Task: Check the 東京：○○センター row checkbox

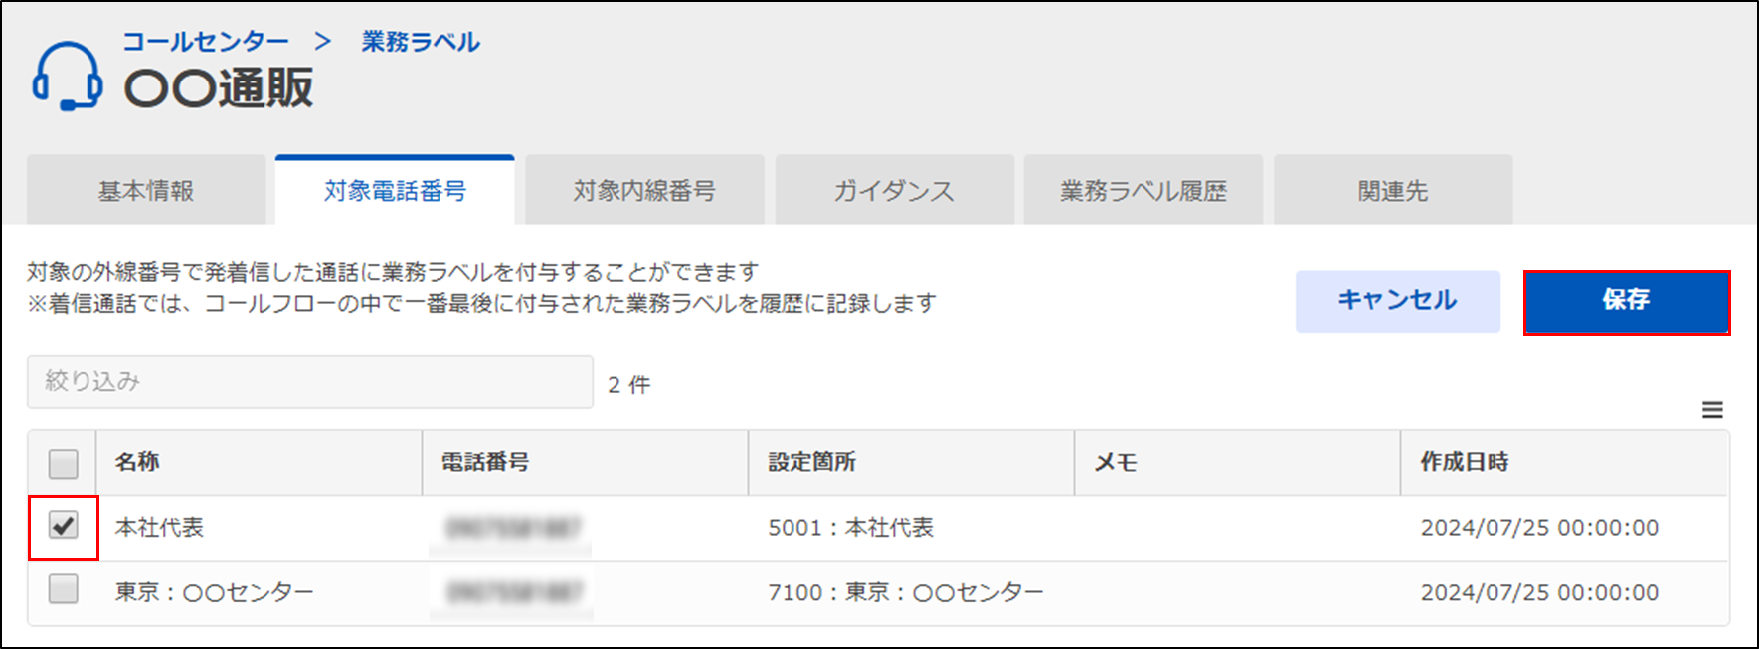Action: click(63, 589)
